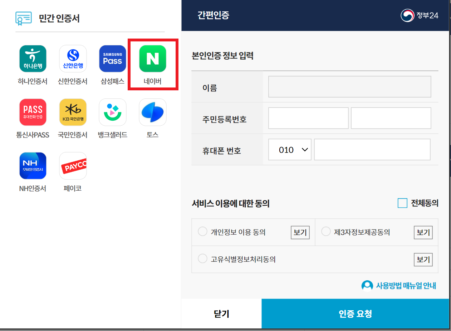Check the 전체동의 checkbox
The height and width of the screenshot is (331, 451).
point(402,203)
